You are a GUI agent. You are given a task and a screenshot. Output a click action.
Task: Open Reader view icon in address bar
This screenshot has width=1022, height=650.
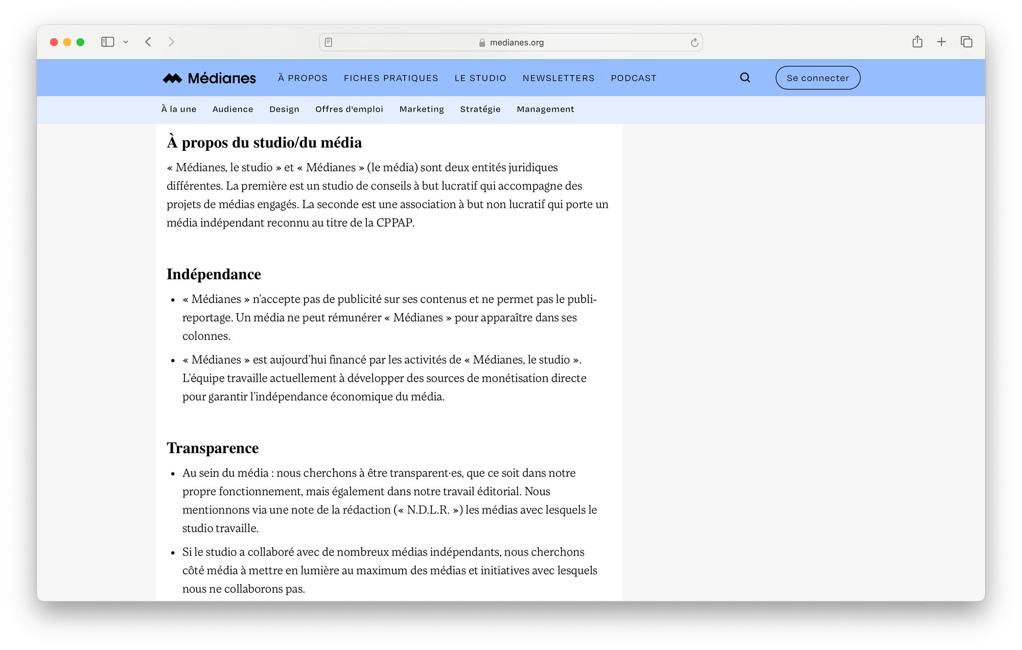click(329, 42)
